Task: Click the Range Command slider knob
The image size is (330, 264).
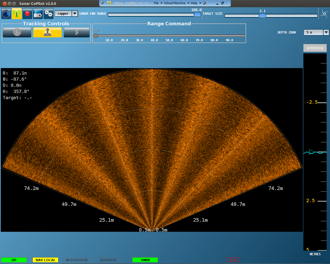Action: [96, 36]
